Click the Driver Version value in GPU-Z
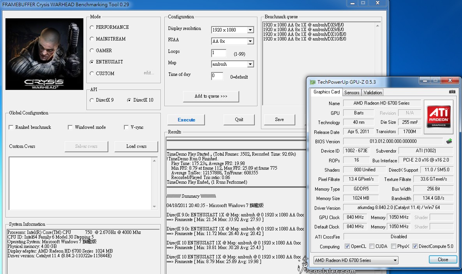The width and height of the screenshot is (462, 274). pyautogui.click(x=399, y=207)
